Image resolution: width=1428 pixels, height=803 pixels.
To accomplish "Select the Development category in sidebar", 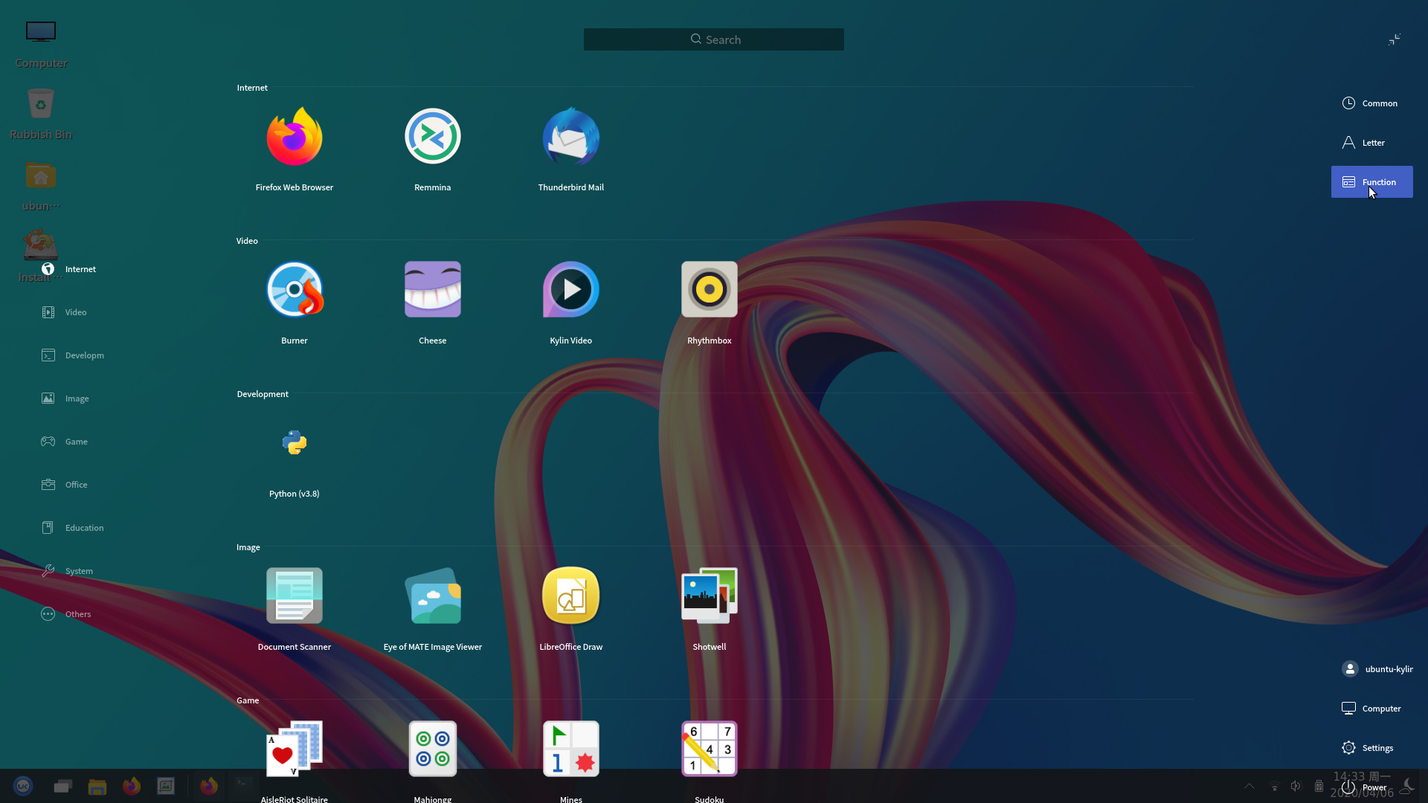I will tap(73, 355).
